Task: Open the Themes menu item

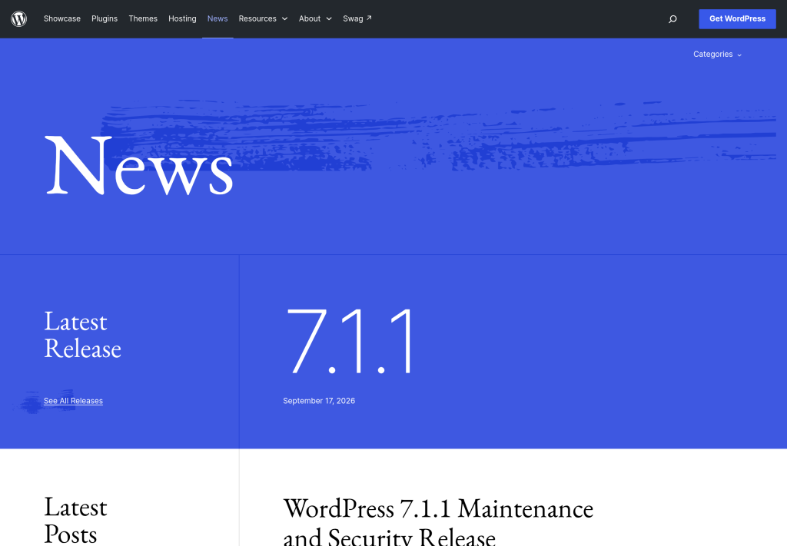Action: tap(143, 18)
